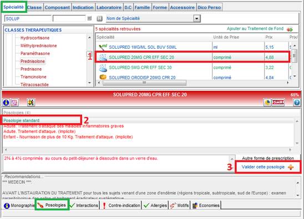The height and width of the screenshot is (219, 304).
Task: Click Autre forme de prescription
Action: pos(268,158)
